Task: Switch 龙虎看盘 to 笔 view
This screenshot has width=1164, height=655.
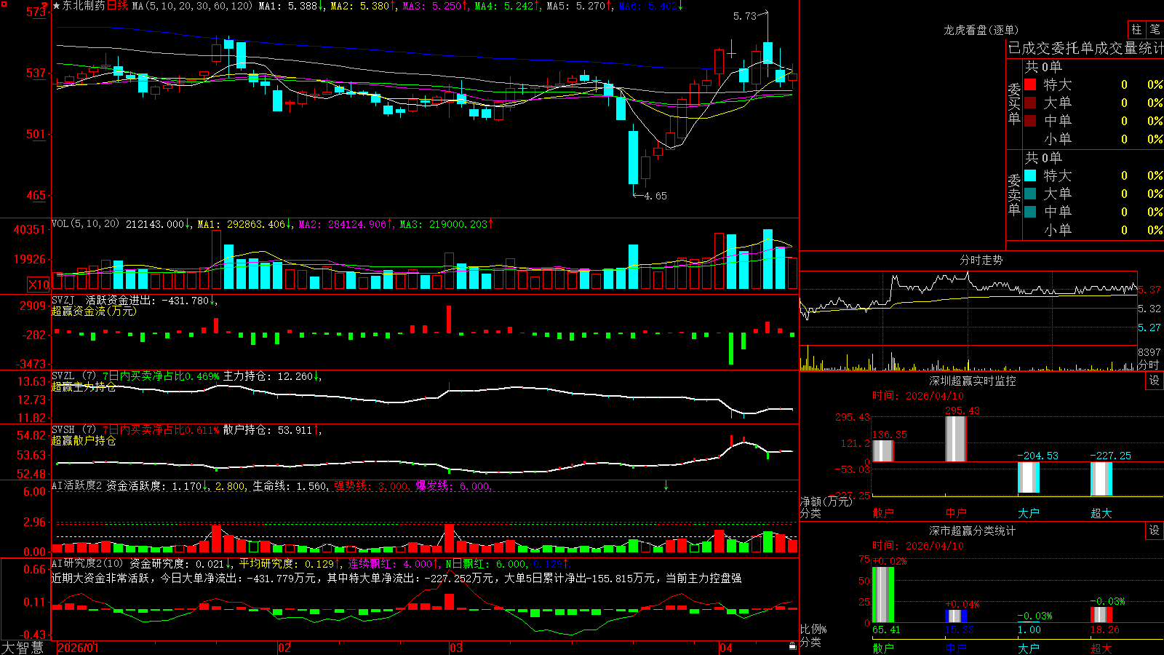Action: pyautogui.click(x=1155, y=29)
